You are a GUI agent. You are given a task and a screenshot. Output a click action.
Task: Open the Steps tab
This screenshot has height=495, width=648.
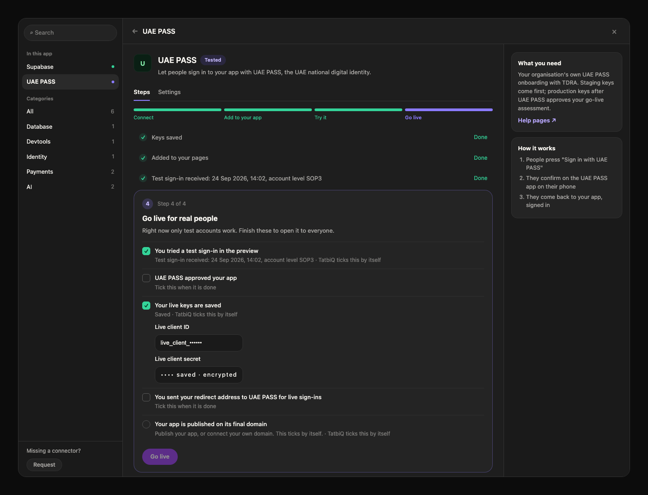(142, 92)
